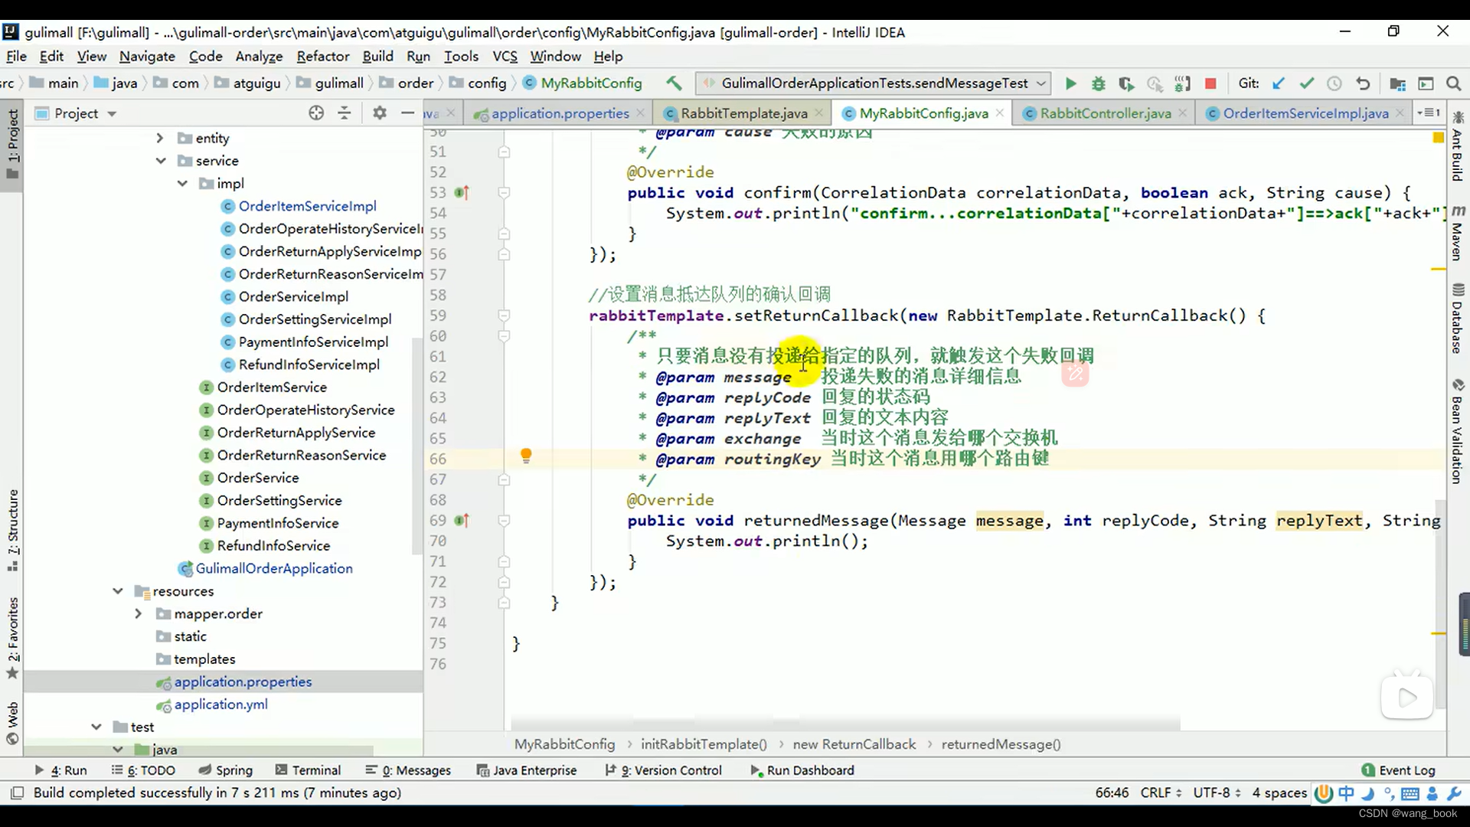
Task: Click on application.properties file
Action: [x=242, y=681]
